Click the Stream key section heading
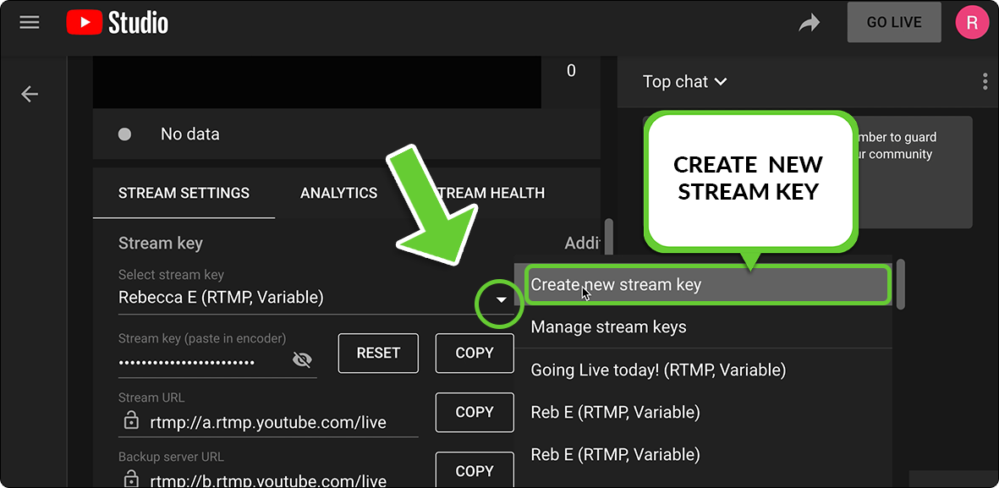Image resolution: width=999 pixels, height=488 pixels. (161, 243)
